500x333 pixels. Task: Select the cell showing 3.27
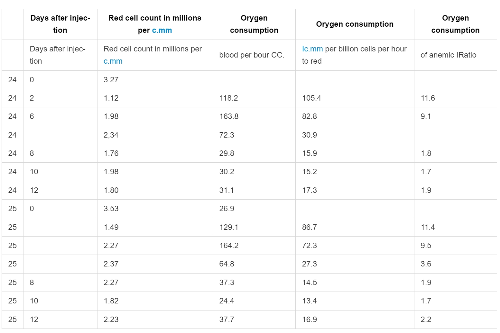(x=155, y=80)
